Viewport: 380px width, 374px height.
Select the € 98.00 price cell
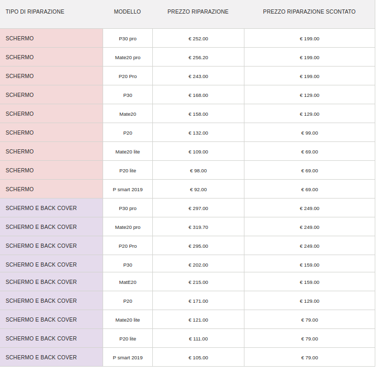click(198, 171)
